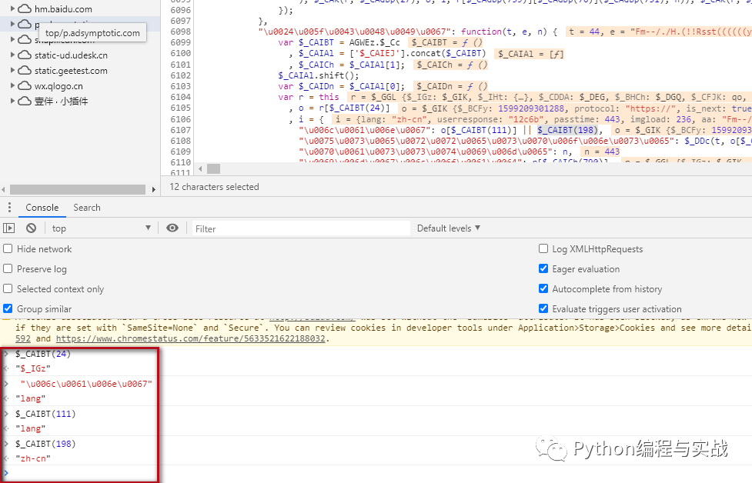The image size is (752, 483).
Task: Open the 592 link in warning
Action: click(x=22, y=338)
